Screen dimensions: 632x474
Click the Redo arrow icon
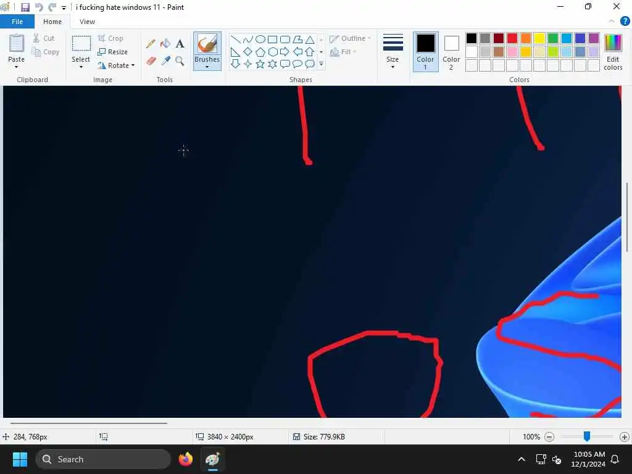click(52, 7)
